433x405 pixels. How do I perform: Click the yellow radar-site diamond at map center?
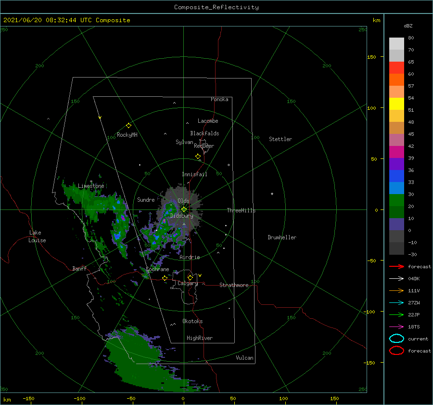point(184,209)
